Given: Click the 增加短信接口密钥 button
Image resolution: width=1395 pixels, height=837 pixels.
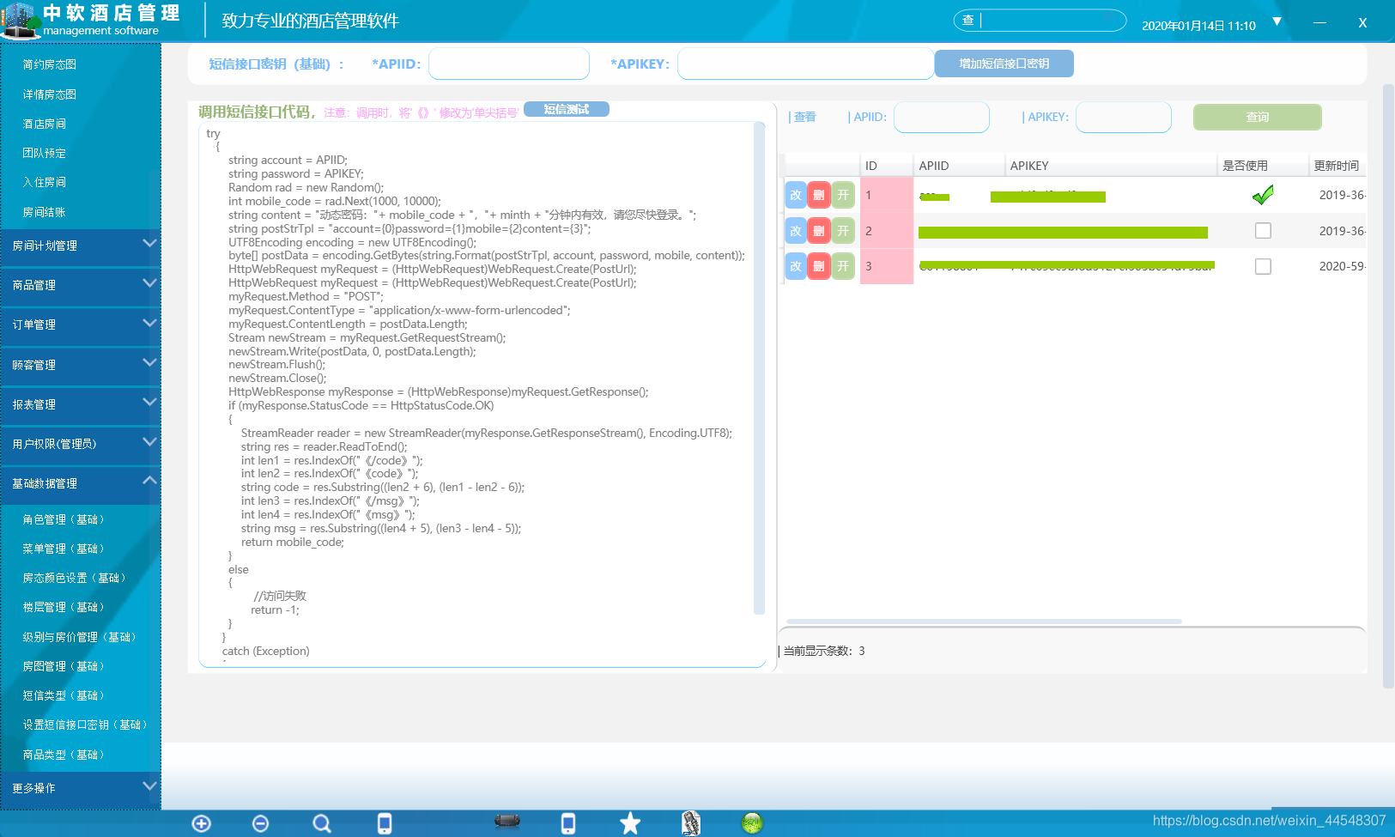Looking at the screenshot, I should pos(1004,64).
